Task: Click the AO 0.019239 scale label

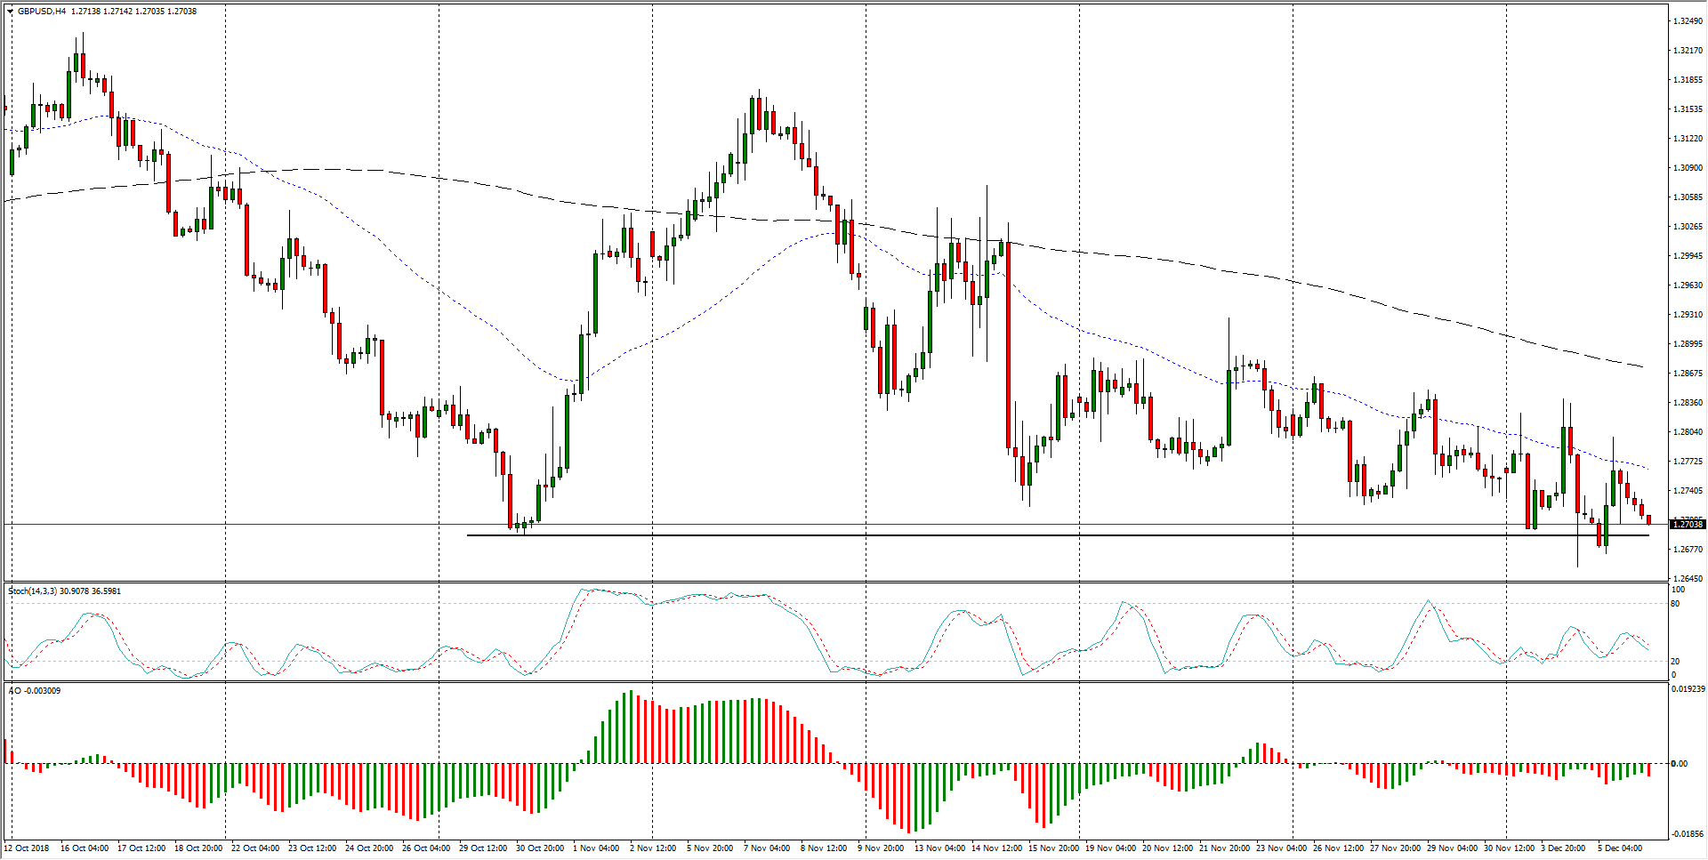Action: [x=1688, y=689]
